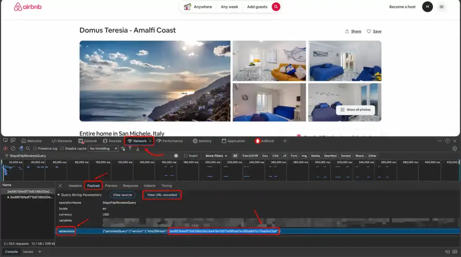The width and height of the screenshot is (461, 257).
Task: Open the Memory tab
Action: [202, 141]
